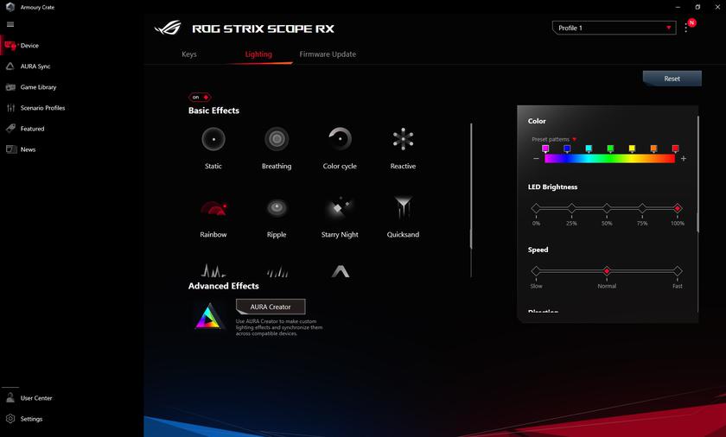This screenshot has height=437, width=726.
Task: Set Speed to Fast
Action: [x=678, y=271]
